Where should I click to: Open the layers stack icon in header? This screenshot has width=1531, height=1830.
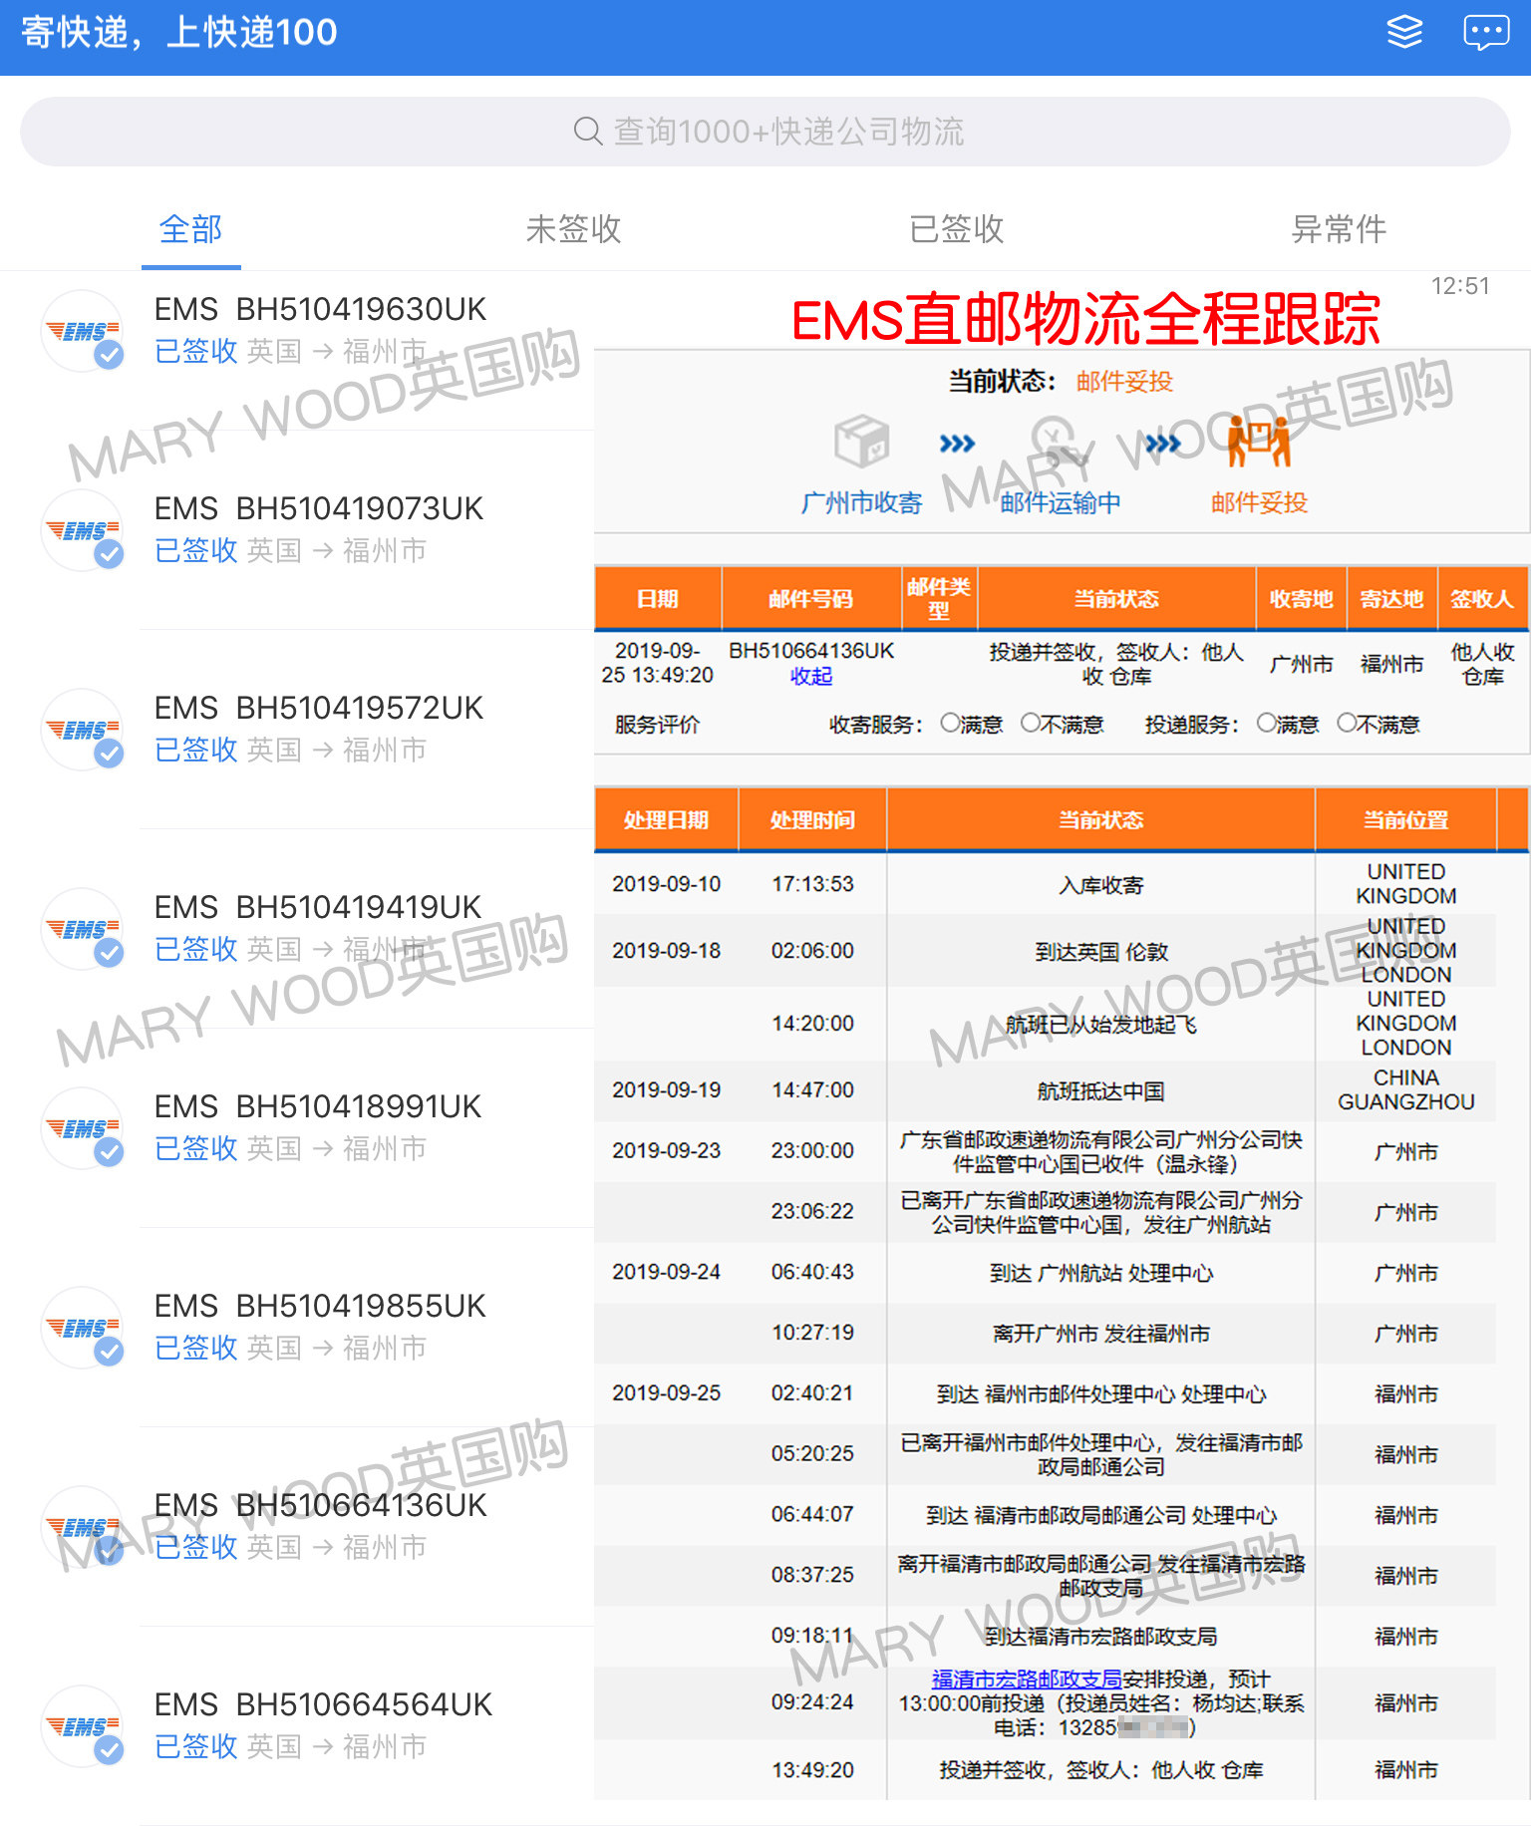tap(1404, 33)
